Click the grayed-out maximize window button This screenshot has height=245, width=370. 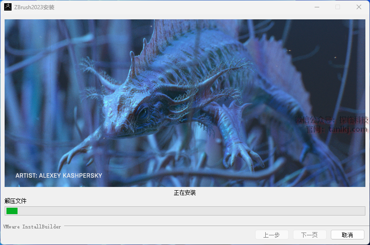338,7
